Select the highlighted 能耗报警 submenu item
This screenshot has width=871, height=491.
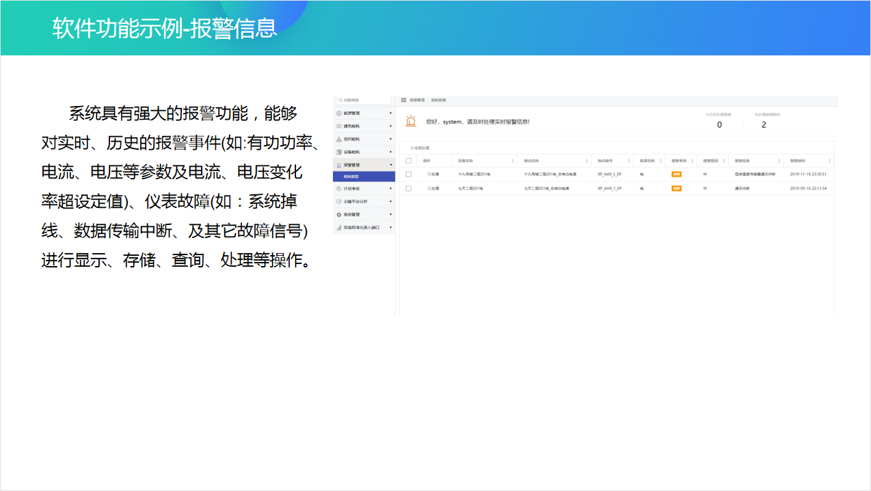[x=364, y=176]
